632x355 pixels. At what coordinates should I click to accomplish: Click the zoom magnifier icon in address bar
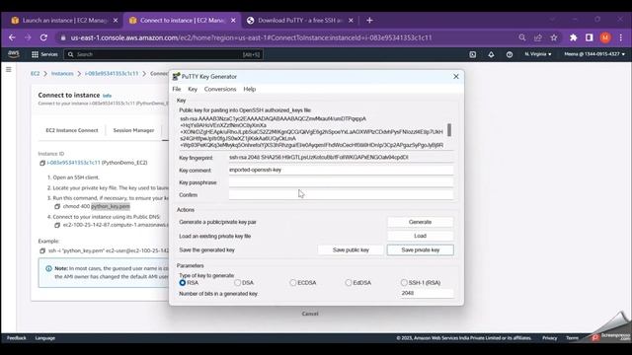point(522,37)
